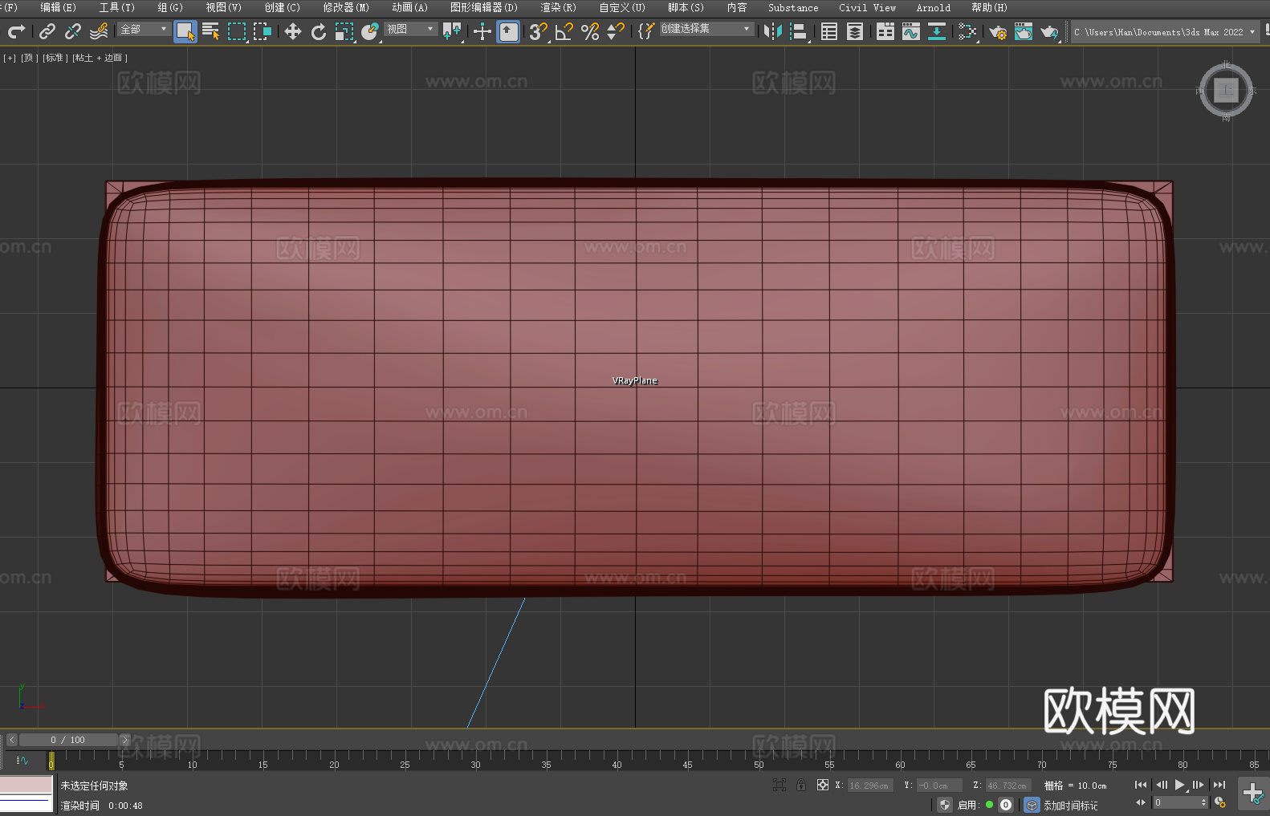Choose Rectangular Selection Region tool
Viewport: 1270px width, 816px height.
tap(237, 31)
